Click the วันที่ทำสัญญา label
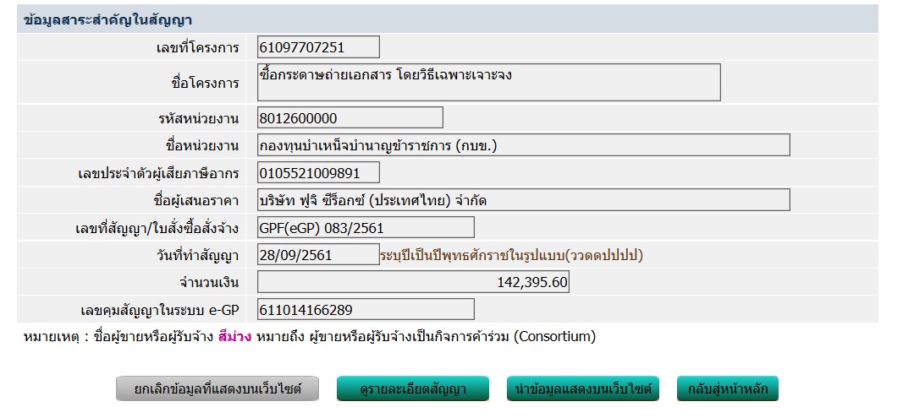Viewport: 903px width, 418px height. [192, 255]
